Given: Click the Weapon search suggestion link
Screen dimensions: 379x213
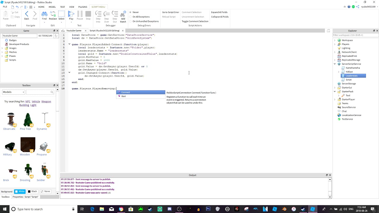Looking at the screenshot, I should coord(46,101).
